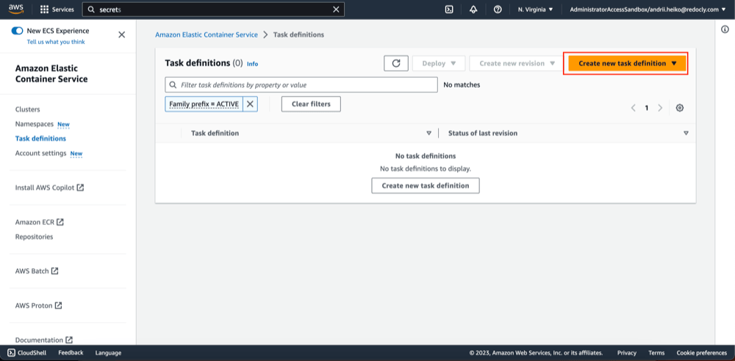
Task: Open Install AWS Copilot external link
Action: click(49, 187)
